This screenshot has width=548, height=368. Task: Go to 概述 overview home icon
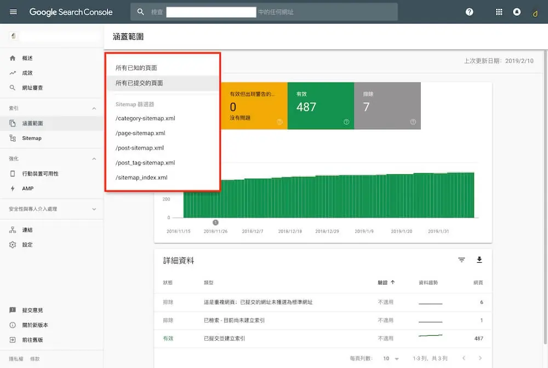[13, 58]
